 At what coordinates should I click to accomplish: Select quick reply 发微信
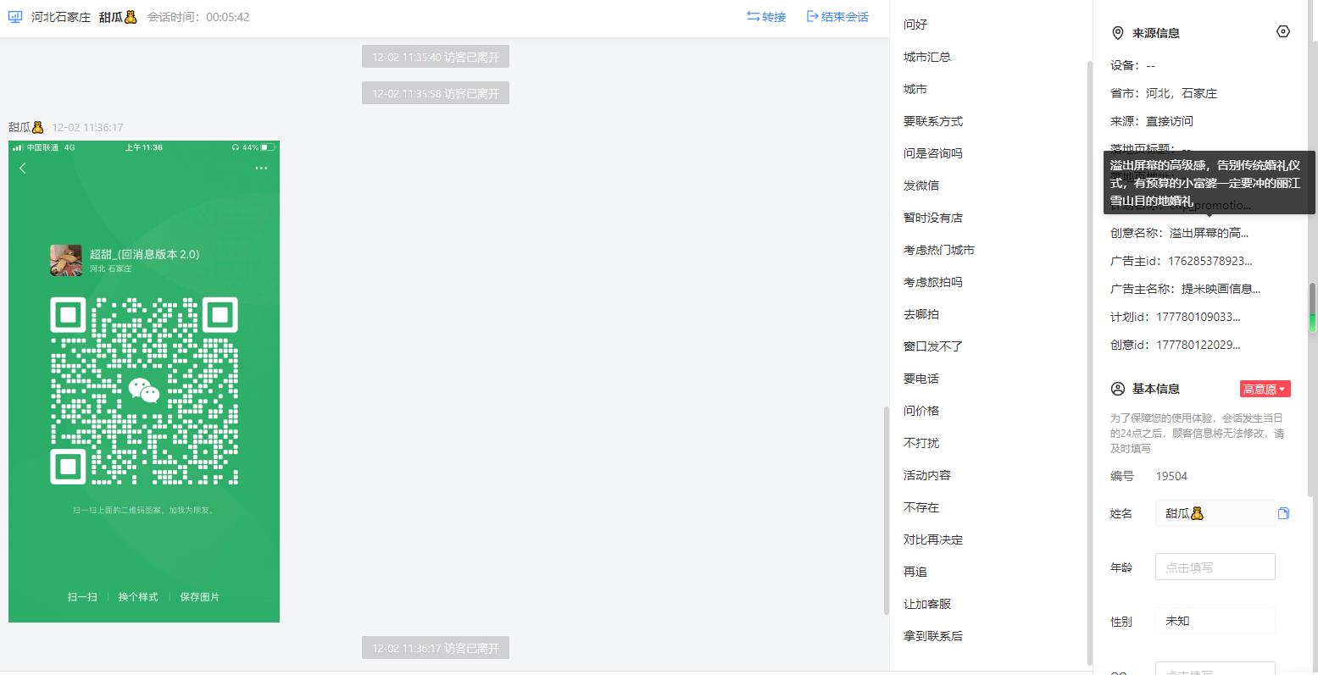(x=921, y=185)
